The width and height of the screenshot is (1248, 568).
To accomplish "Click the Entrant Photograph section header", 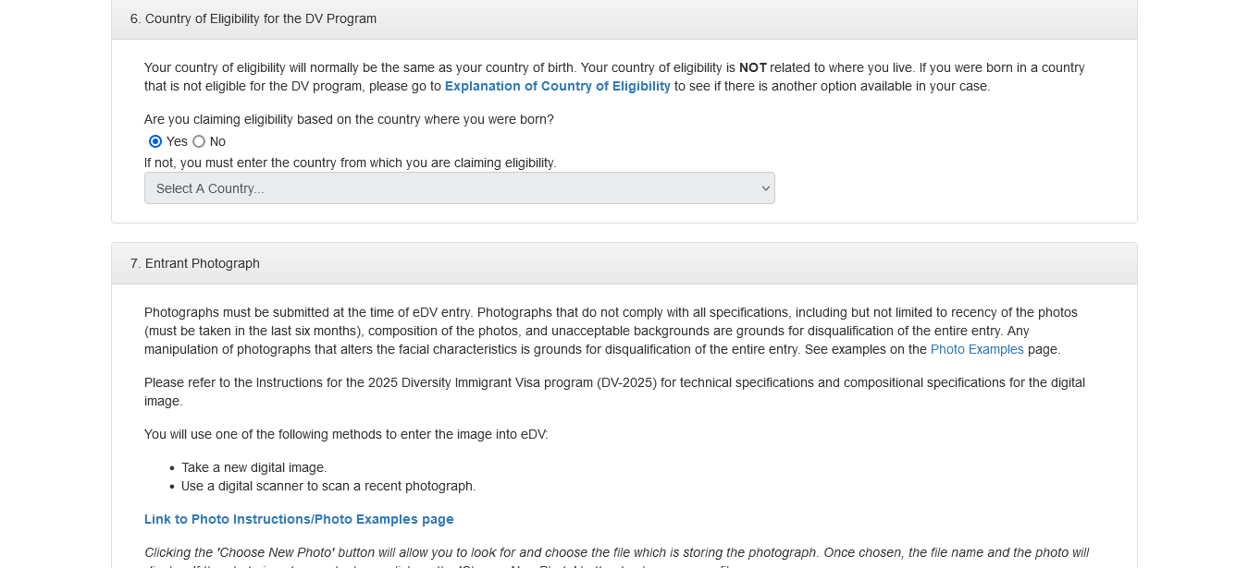I will coord(195,263).
